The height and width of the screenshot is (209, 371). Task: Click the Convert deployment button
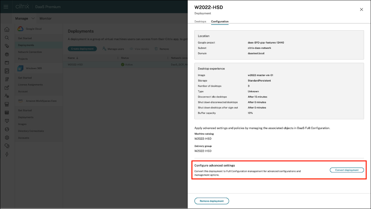347,170
